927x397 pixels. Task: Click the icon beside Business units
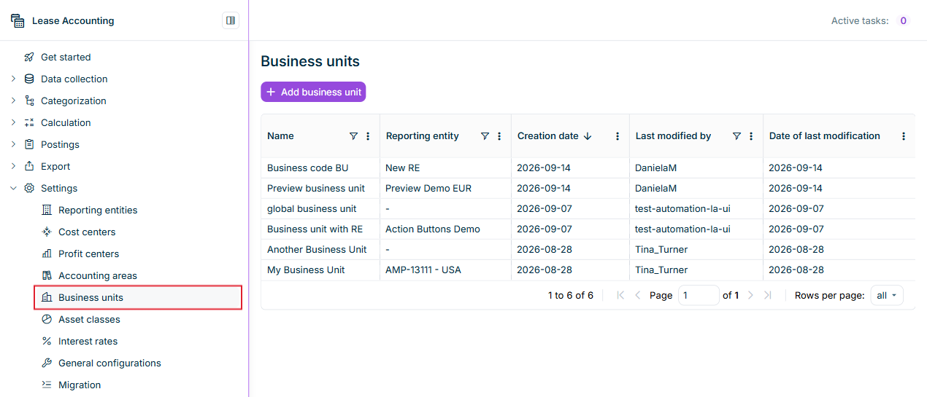pyautogui.click(x=47, y=297)
